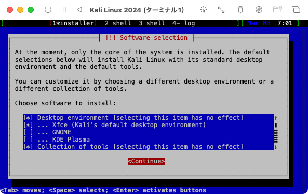Toggle Desktop environment checkbox
This screenshot has height=194, width=308.
click(28, 118)
